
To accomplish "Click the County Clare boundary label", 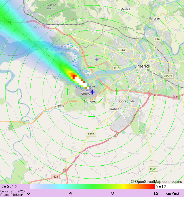I will click(x=68, y=47).
